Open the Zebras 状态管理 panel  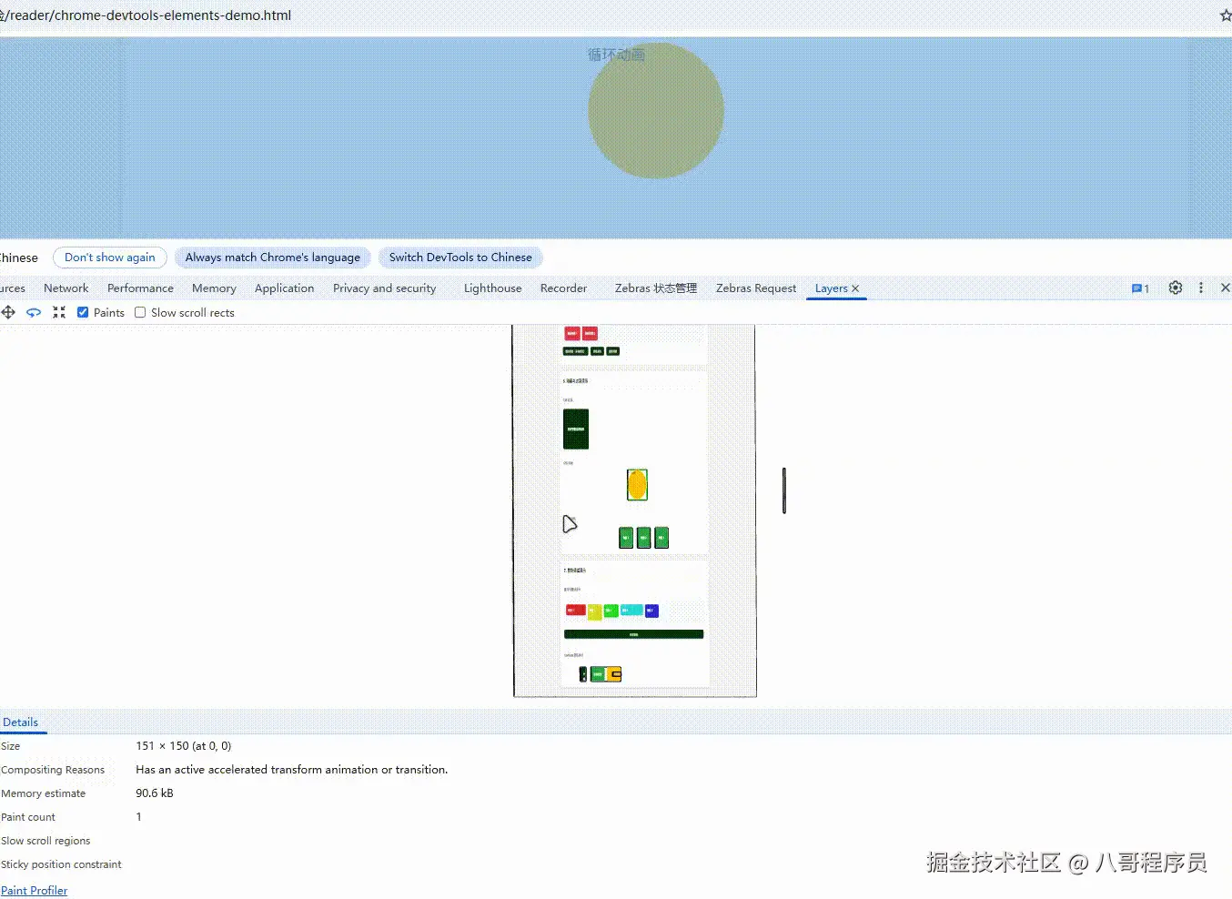pos(654,288)
